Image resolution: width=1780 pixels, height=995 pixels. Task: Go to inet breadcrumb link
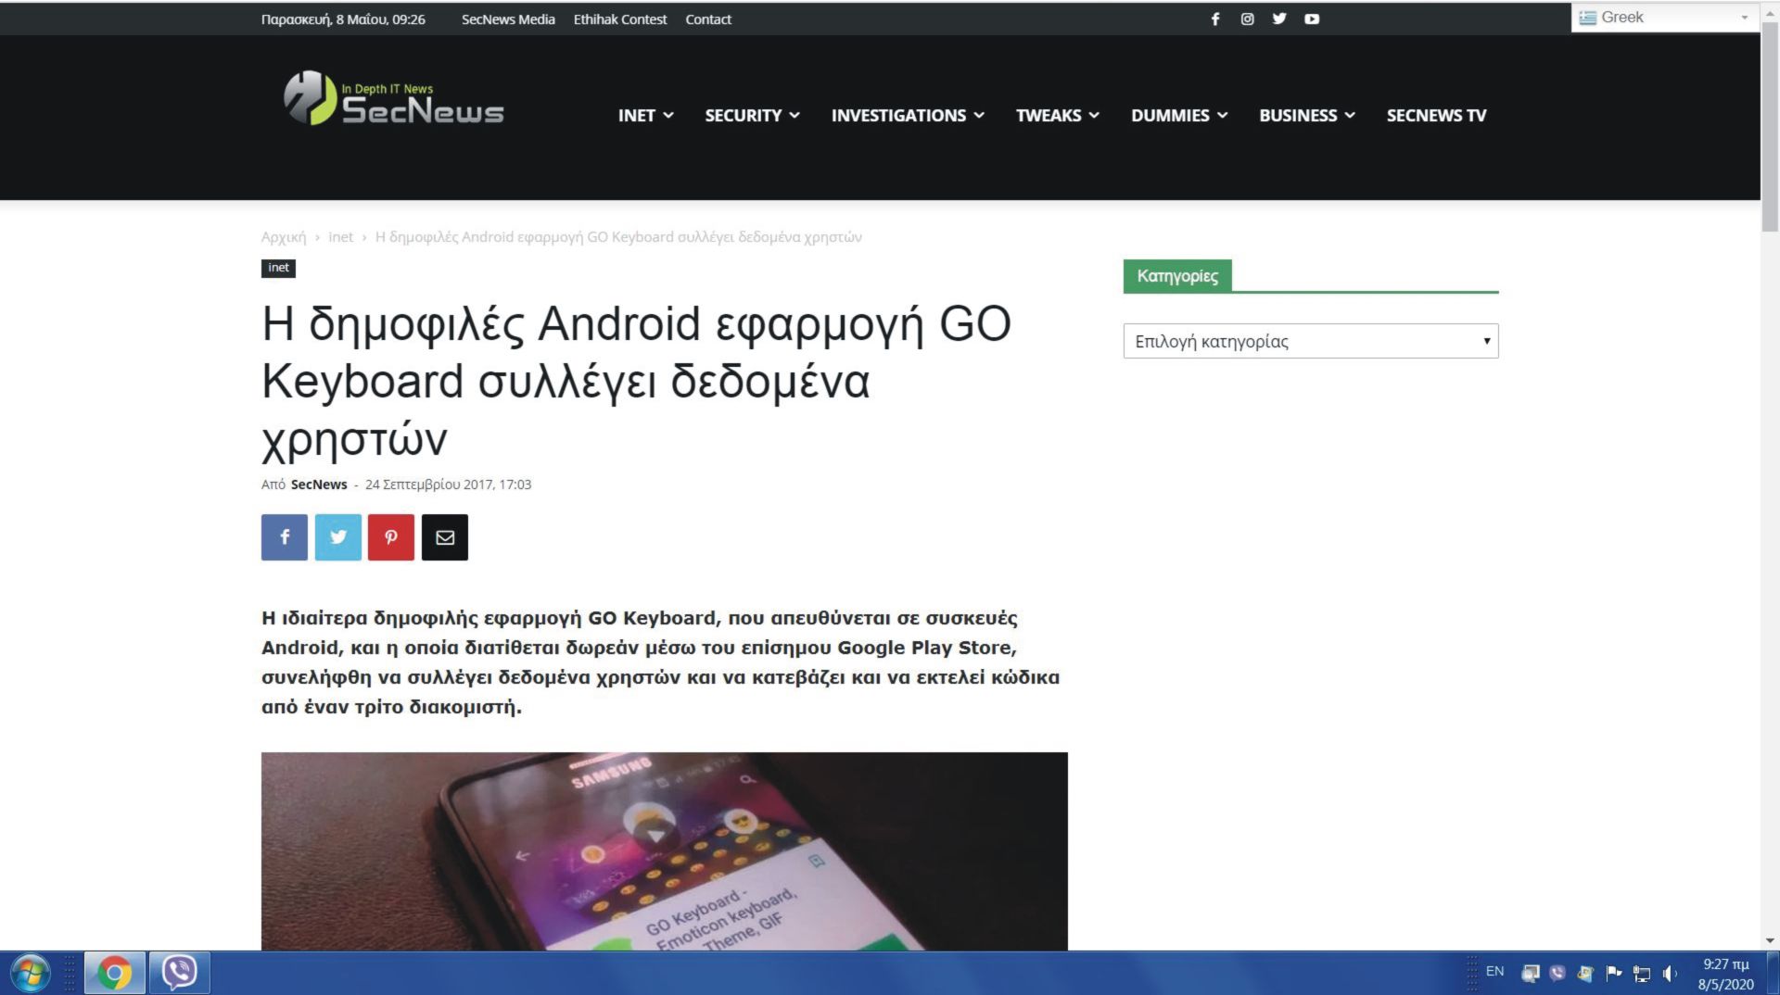click(x=340, y=237)
